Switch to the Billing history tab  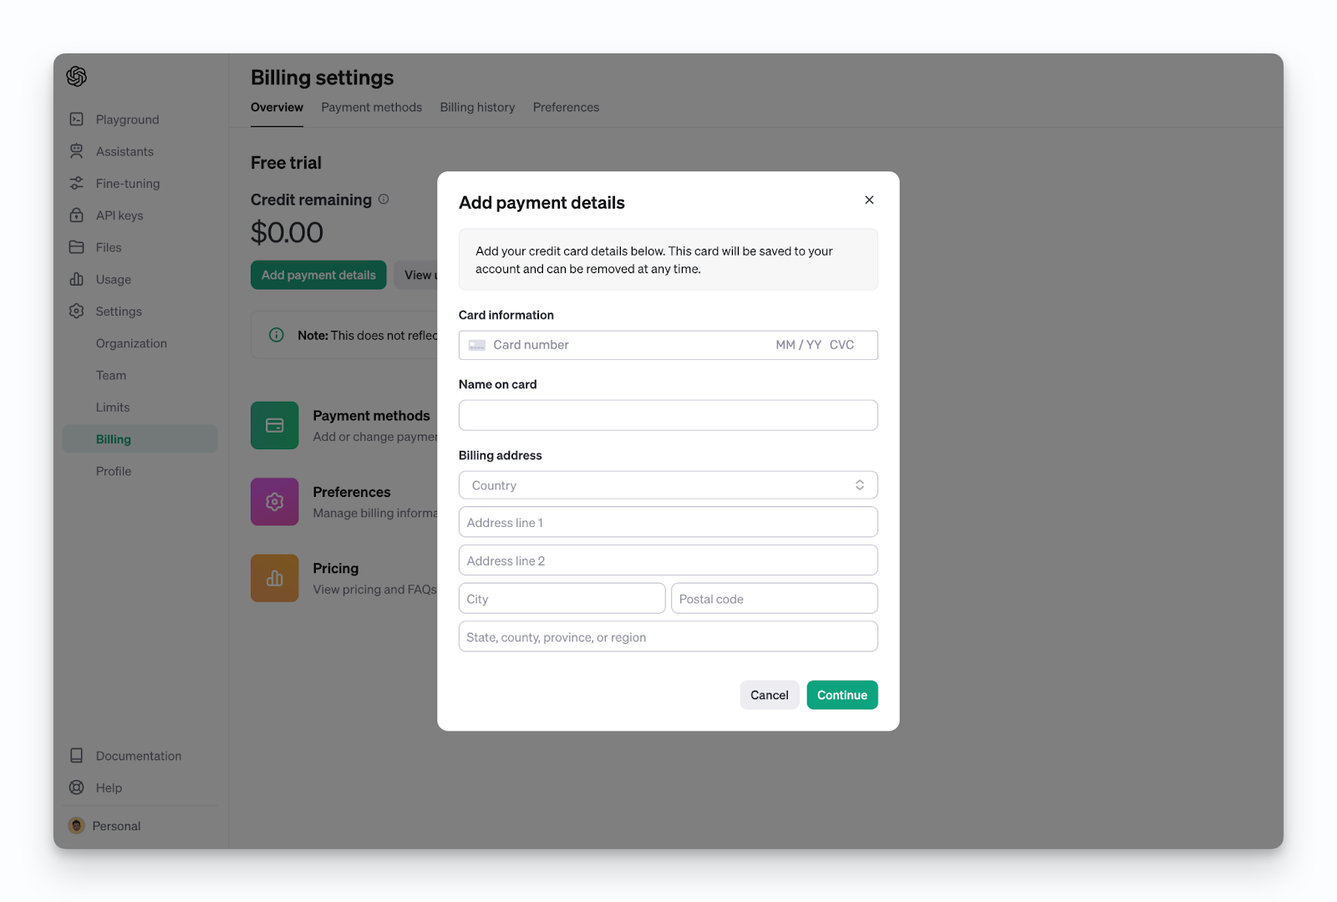pyautogui.click(x=477, y=108)
